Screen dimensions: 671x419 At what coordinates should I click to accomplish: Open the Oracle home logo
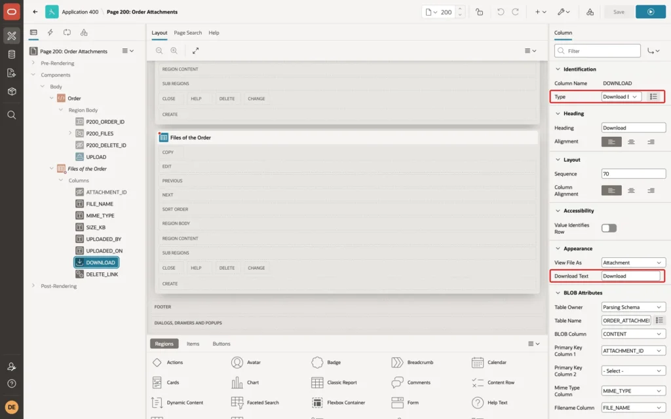click(x=12, y=12)
